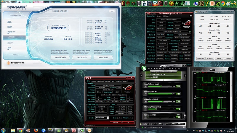This screenshot has height=133, width=237.
Task: Open the Options section in 3DMark Vantage
Action: point(10,27)
